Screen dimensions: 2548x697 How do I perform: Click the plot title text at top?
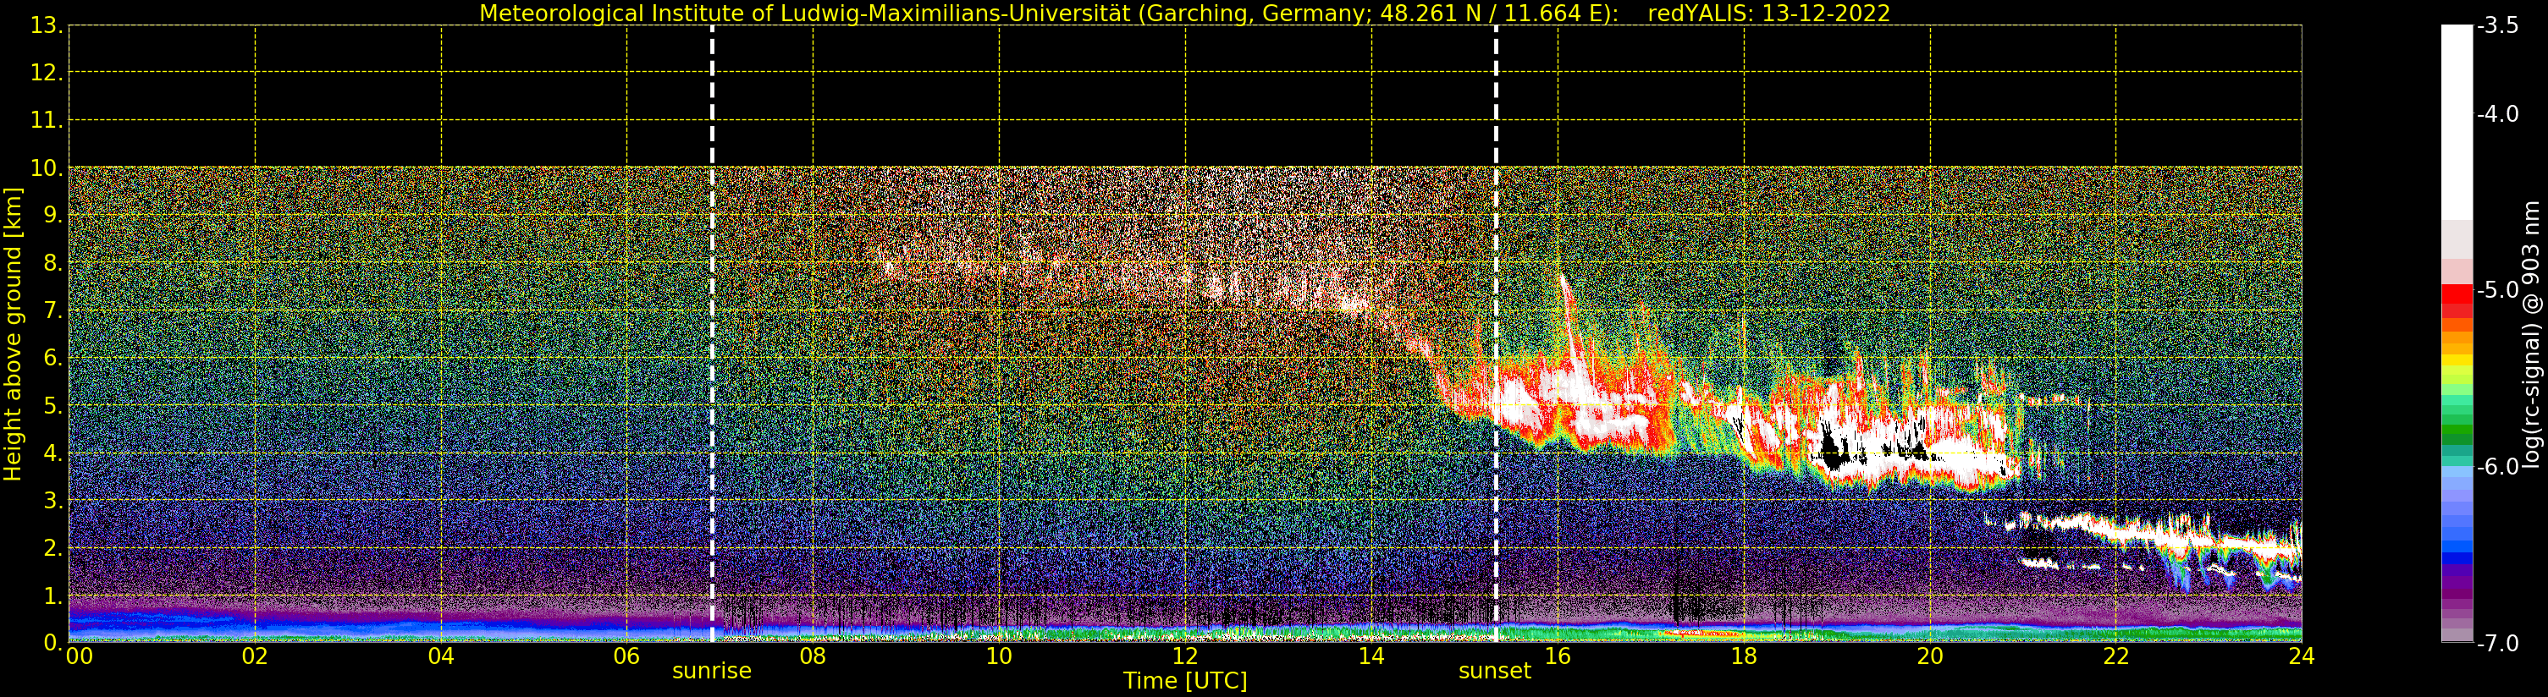coord(1184,13)
